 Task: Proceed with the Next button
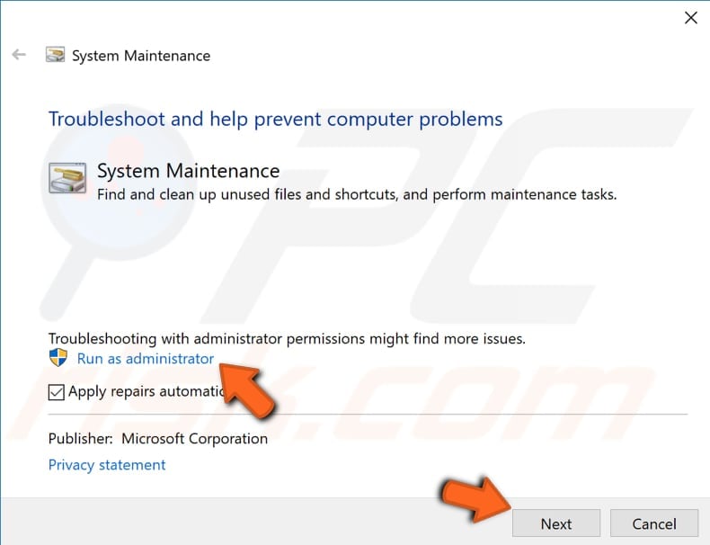tap(556, 523)
